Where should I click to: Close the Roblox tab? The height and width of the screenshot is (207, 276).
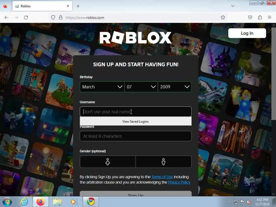point(68,6)
